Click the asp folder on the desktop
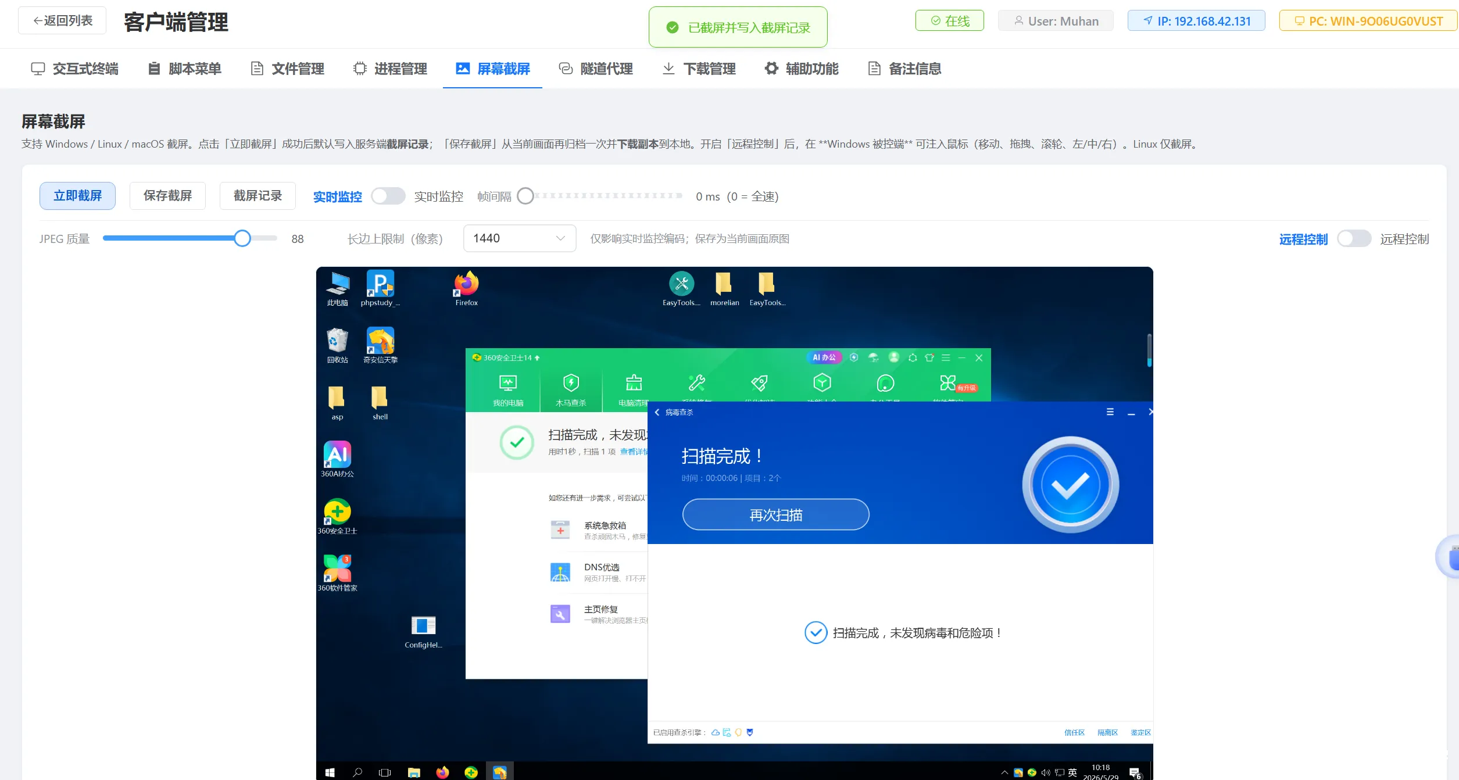Image resolution: width=1459 pixels, height=780 pixels. (x=337, y=402)
